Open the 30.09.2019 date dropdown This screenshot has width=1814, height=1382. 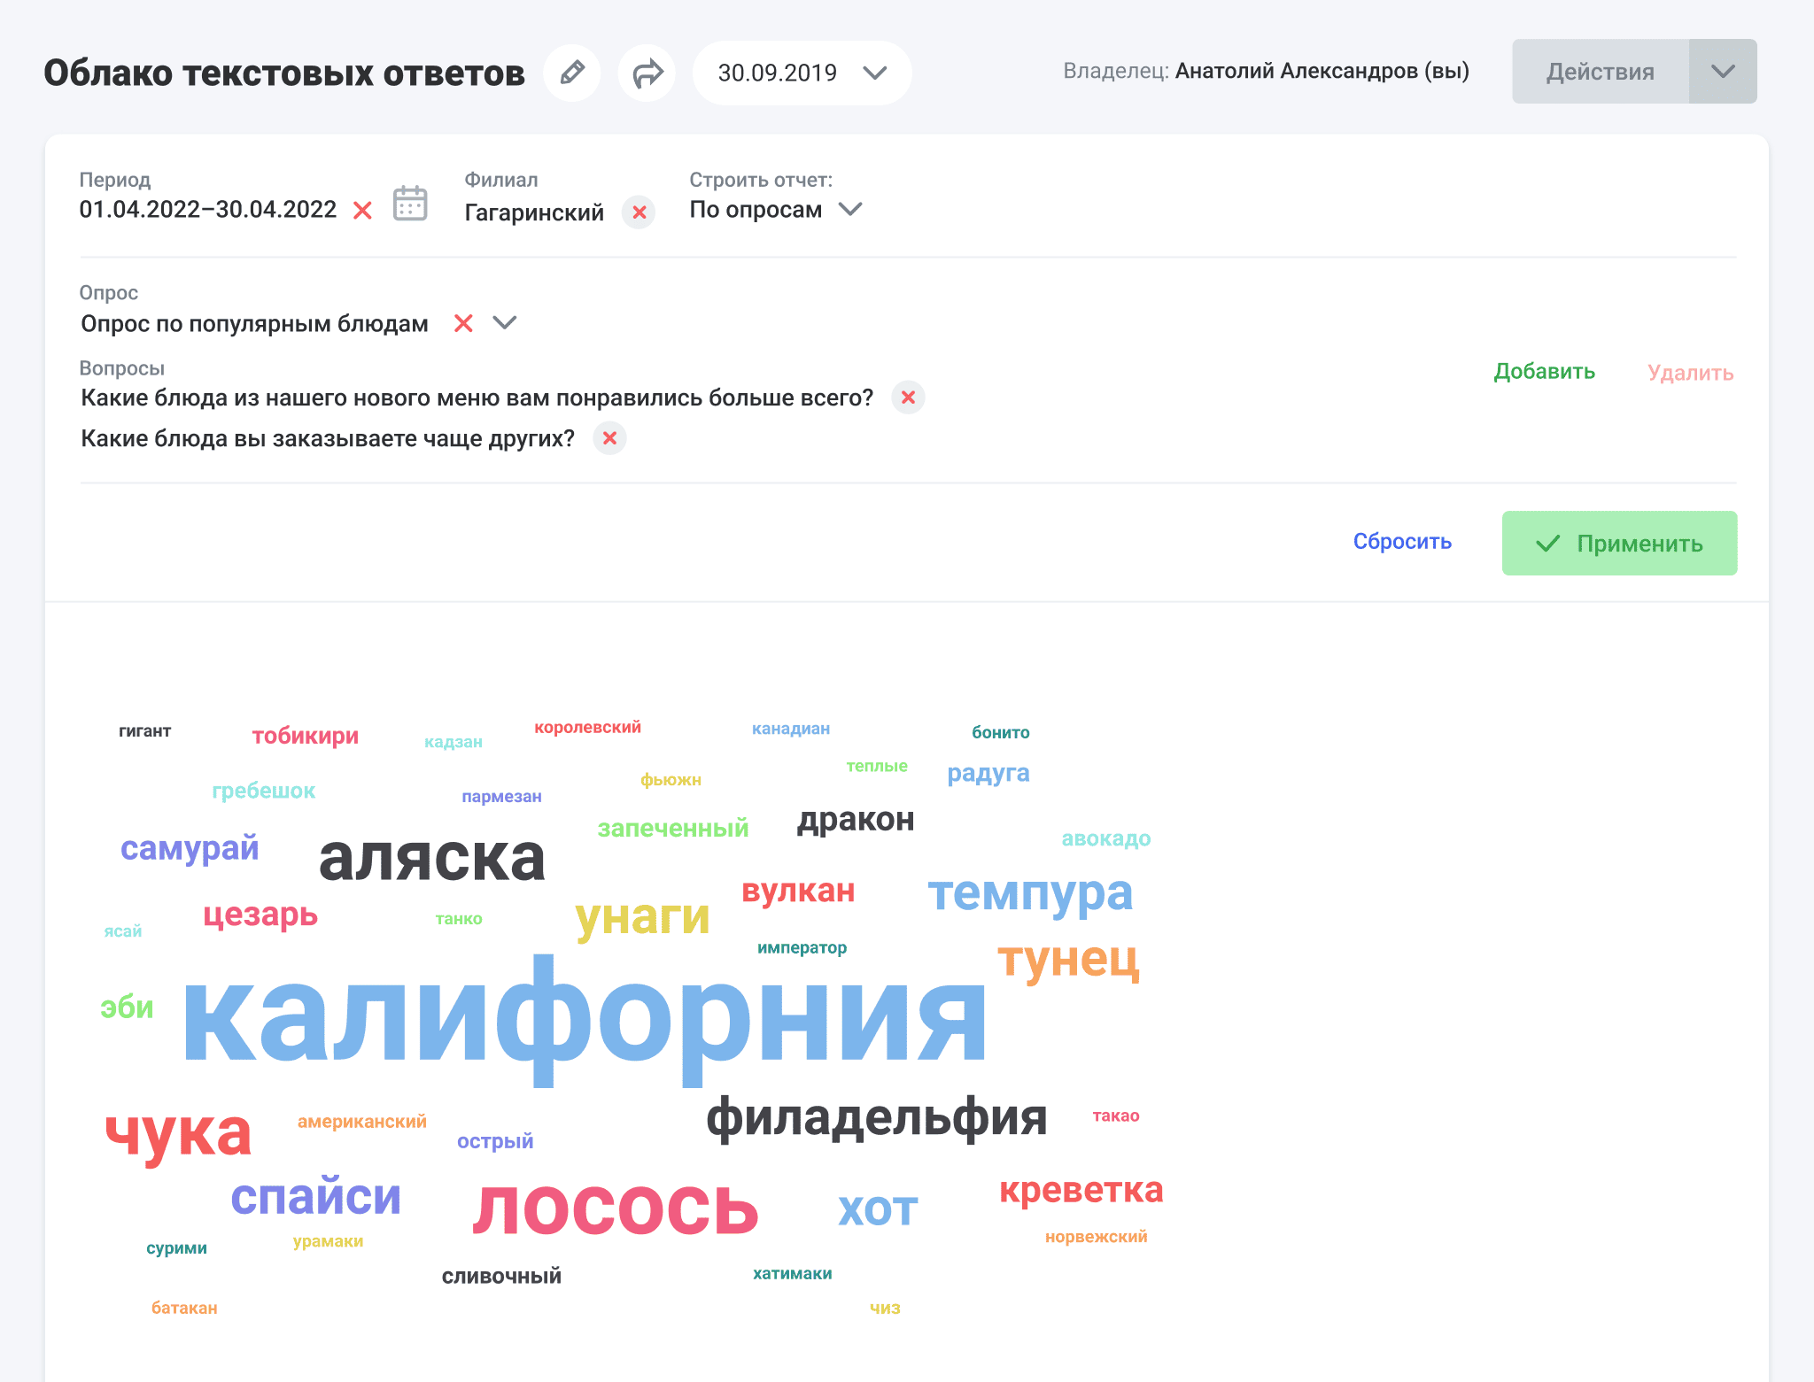click(802, 73)
